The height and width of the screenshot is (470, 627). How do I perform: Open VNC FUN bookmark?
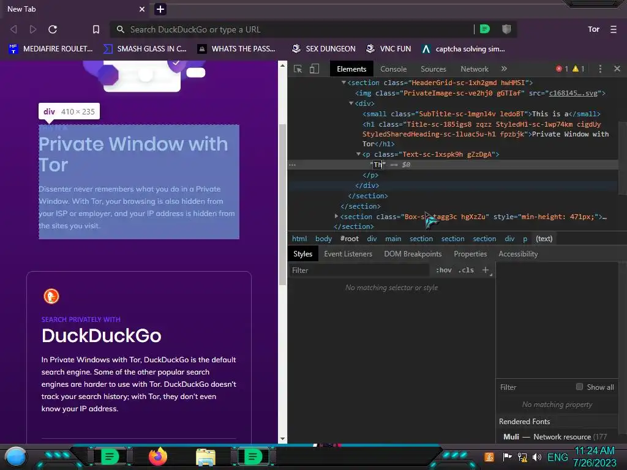(389, 49)
